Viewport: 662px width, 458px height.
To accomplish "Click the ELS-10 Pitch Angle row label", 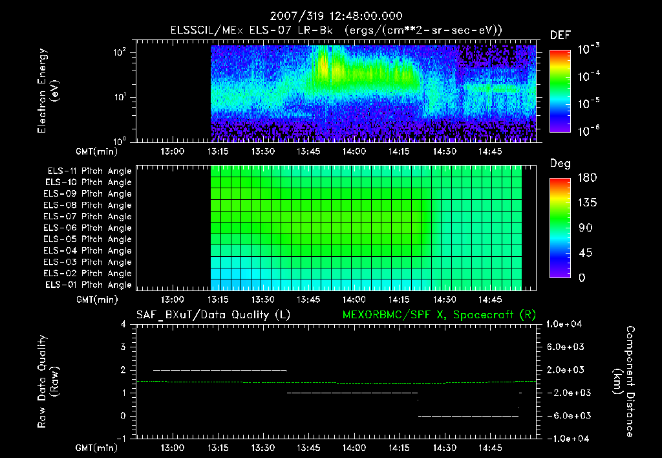I will point(88,182).
